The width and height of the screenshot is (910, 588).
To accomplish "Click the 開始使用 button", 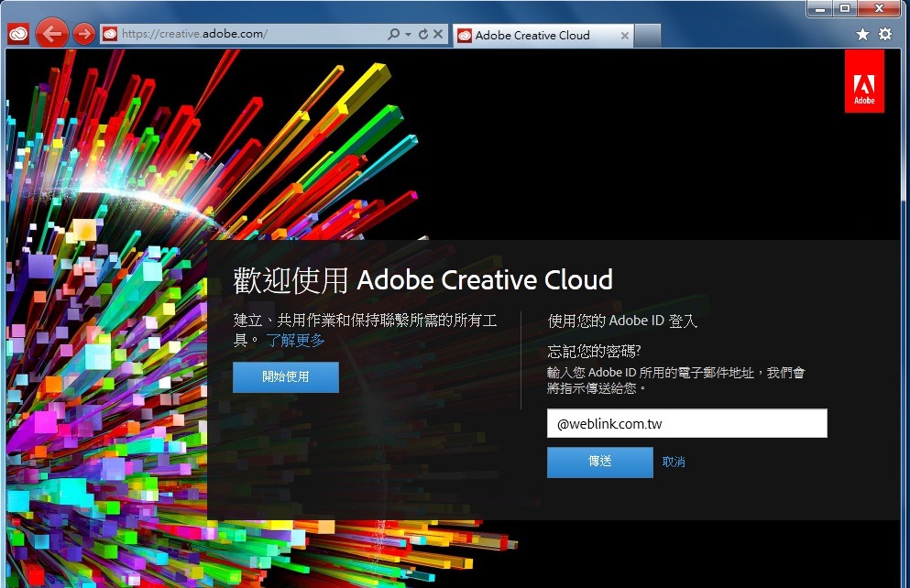I will pyautogui.click(x=286, y=377).
